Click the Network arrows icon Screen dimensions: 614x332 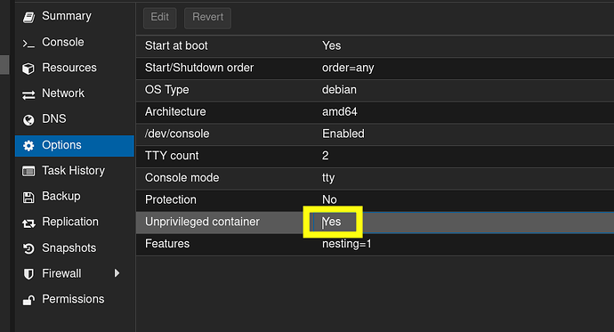click(x=28, y=94)
